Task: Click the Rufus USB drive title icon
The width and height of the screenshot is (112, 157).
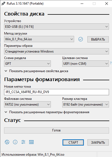Action: pyautogui.click(x=3, y=4)
